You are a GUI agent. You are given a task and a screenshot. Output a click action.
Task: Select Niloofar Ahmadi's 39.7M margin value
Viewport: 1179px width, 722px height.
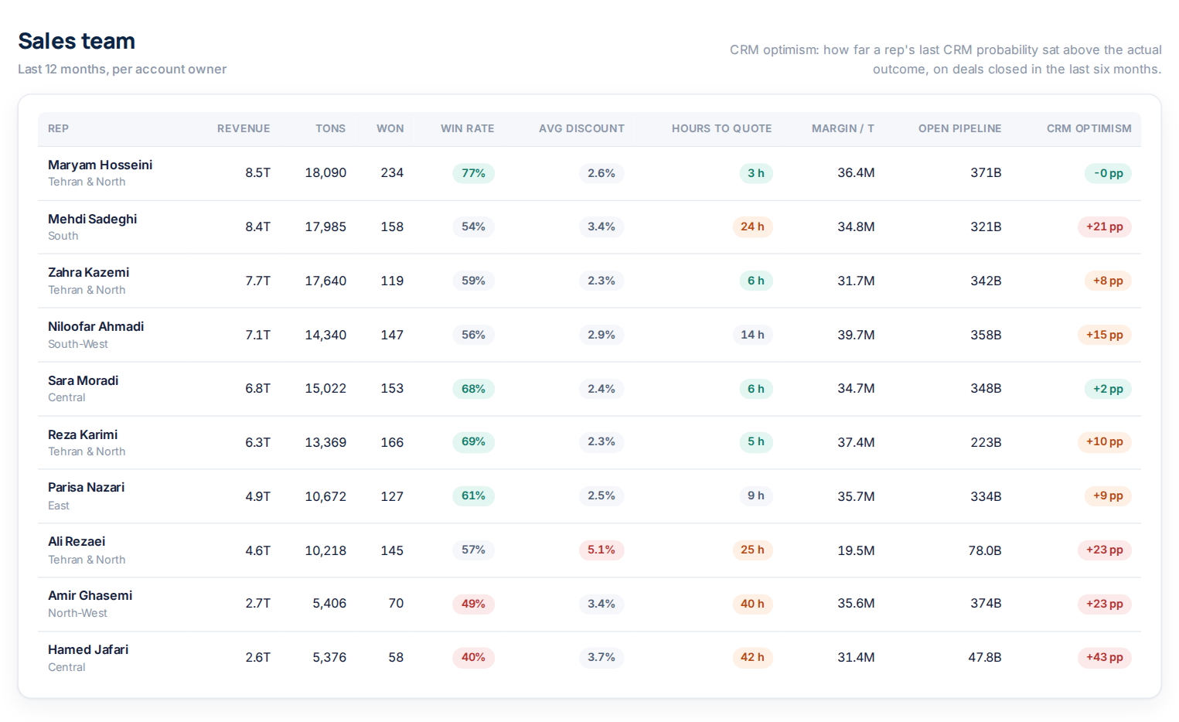pyautogui.click(x=856, y=335)
